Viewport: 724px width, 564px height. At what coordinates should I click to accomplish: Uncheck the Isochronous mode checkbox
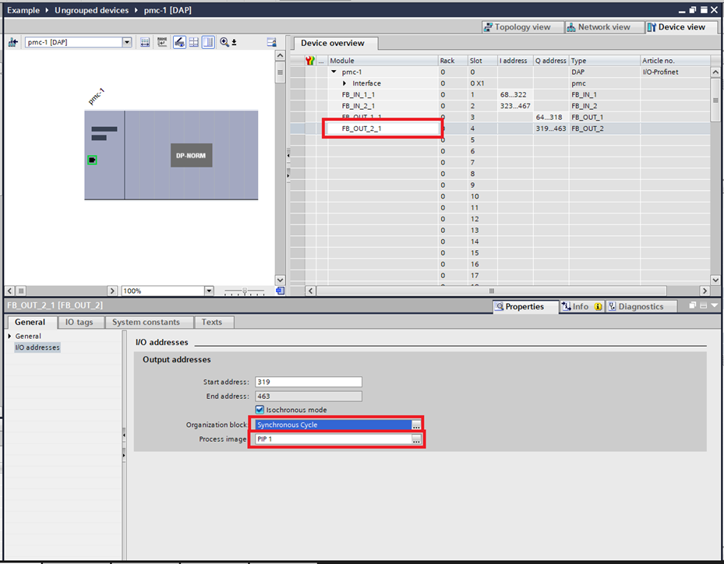(x=259, y=410)
